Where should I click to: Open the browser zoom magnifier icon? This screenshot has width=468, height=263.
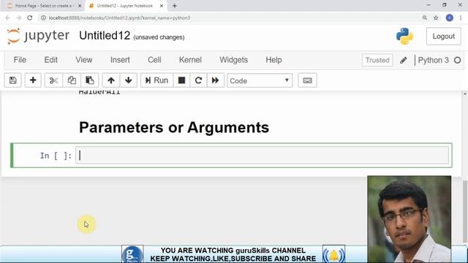click(425, 18)
